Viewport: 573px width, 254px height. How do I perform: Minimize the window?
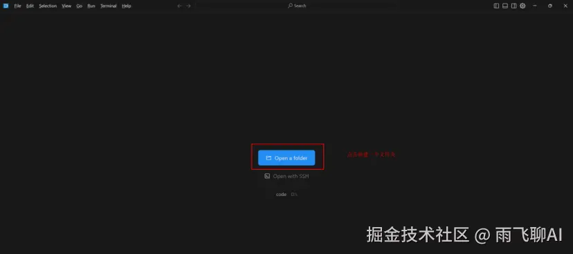click(535, 6)
